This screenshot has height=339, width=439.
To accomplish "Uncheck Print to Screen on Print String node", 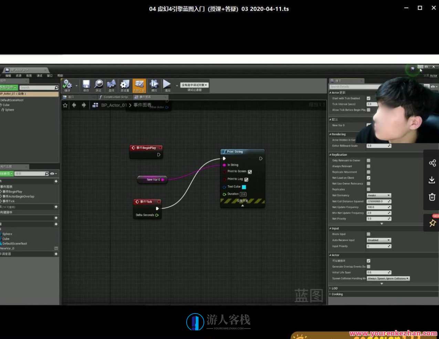I will [249, 172].
